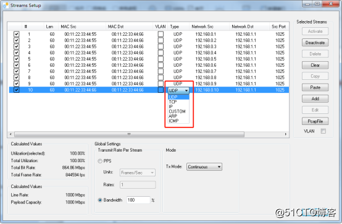Screen dimensions: 342x224
Task: Untick the checkbox for stream 2
Action: click(16, 40)
